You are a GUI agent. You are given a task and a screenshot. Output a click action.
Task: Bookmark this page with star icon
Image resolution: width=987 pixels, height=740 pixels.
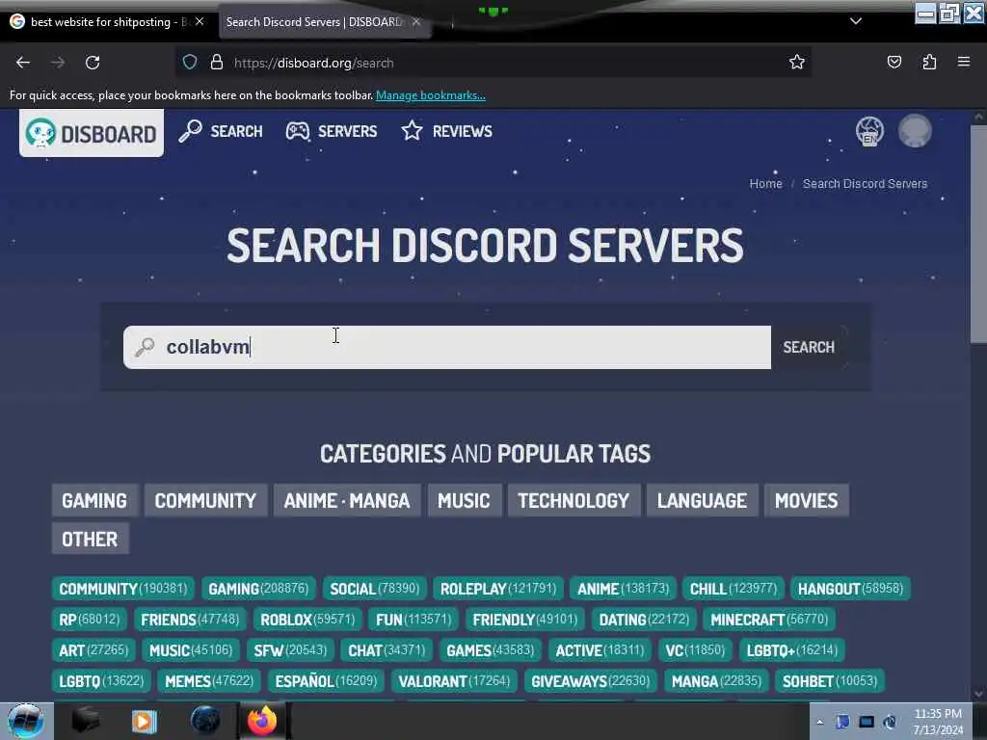coord(797,62)
